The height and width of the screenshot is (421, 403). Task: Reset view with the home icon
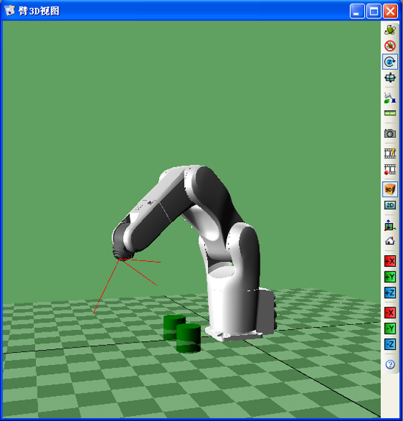point(390,241)
